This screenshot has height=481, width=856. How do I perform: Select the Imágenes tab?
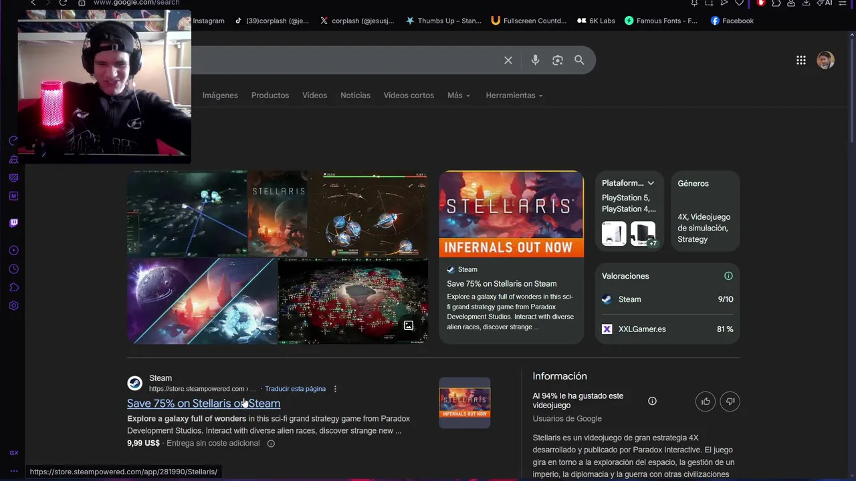click(x=220, y=96)
